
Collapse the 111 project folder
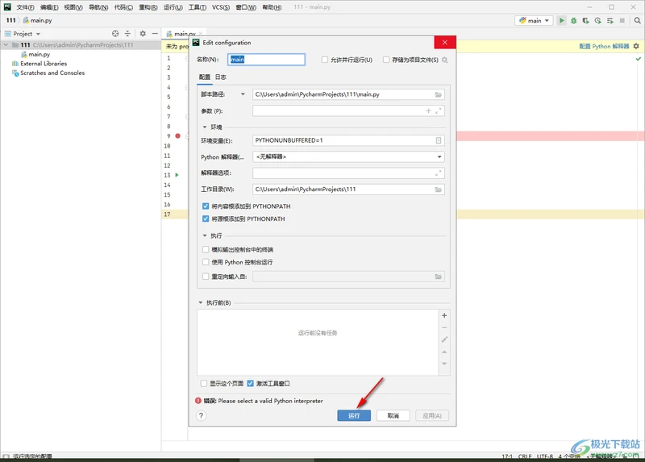(6, 45)
